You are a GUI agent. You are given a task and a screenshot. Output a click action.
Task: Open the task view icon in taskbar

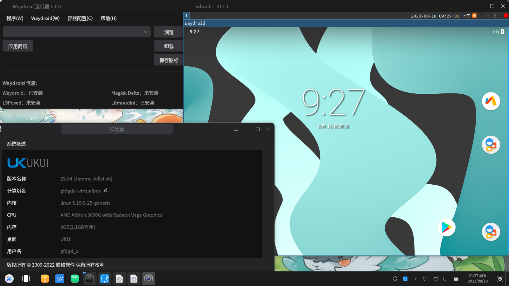click(26, 279)
